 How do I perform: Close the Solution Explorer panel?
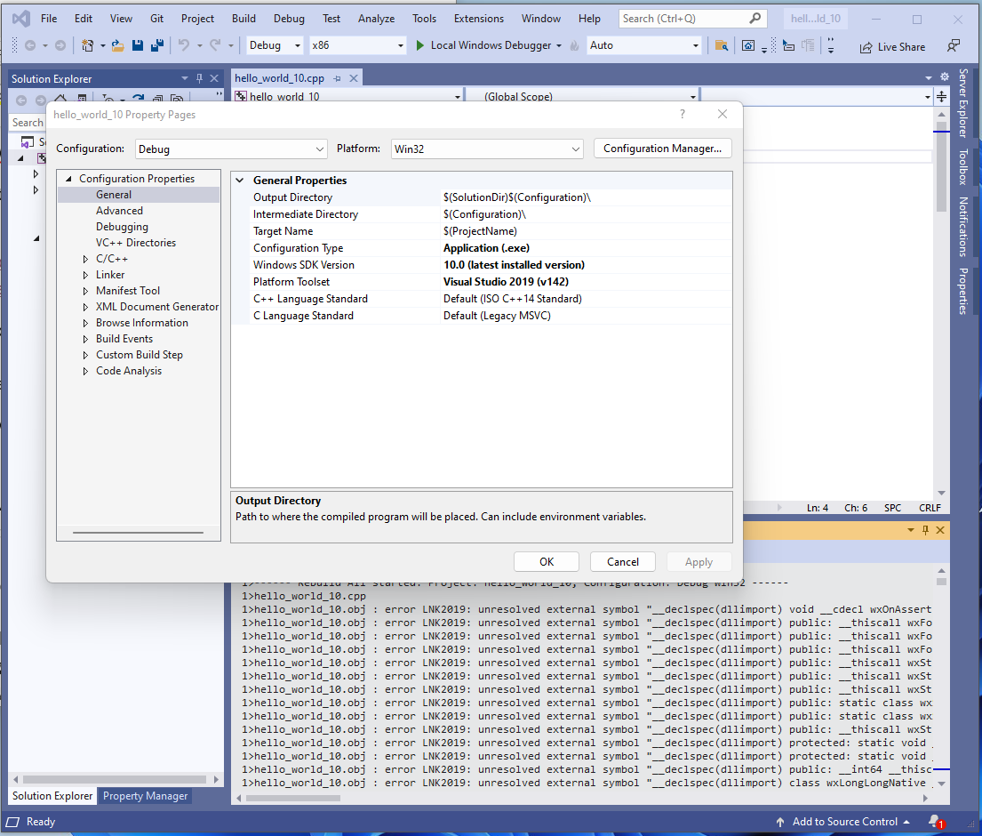tap(214, 78)
